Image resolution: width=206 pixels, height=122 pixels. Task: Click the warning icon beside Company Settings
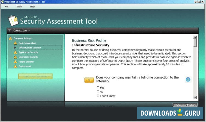coord(10,38)
